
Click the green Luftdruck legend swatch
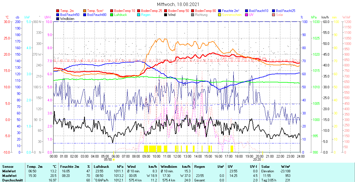(112, 15)
